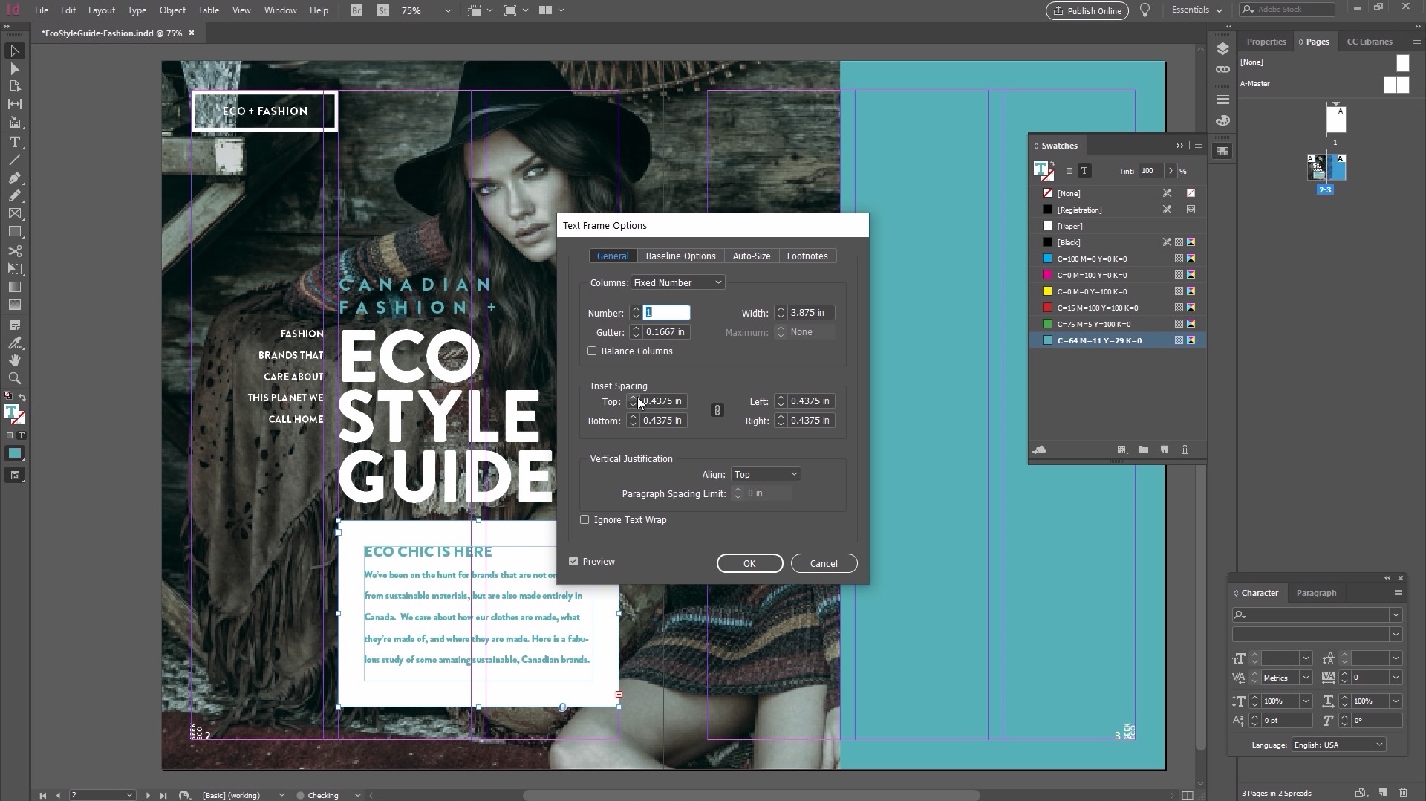Click the OK button
Image resolution: width=1426 pixels, height=801 pixels.
click(x=749, y=562)
